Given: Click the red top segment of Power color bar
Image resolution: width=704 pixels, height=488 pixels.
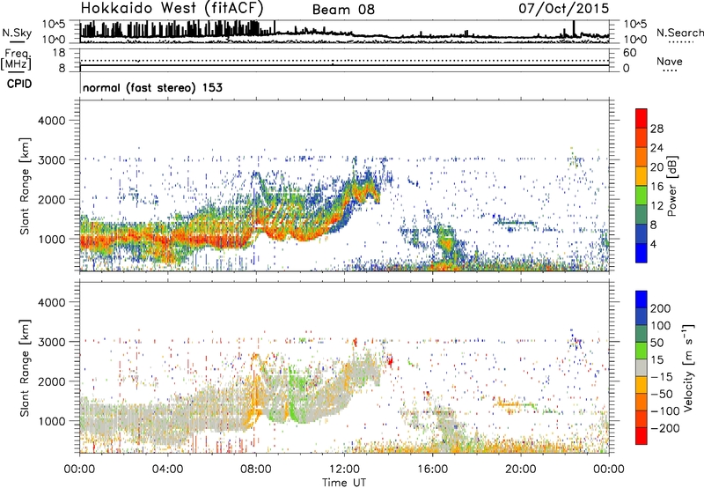Looking at the screenshot, I should [642, 118].
